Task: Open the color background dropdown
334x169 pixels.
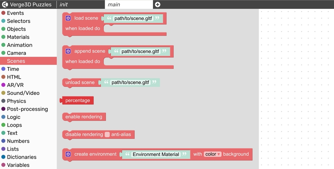Action: click(212, 154)
